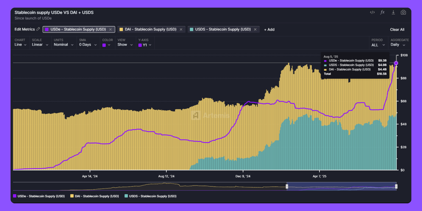Screen dimensions: 422x211
Task: Remove the USDS supply metric chip
Action: tap(255, 30)
